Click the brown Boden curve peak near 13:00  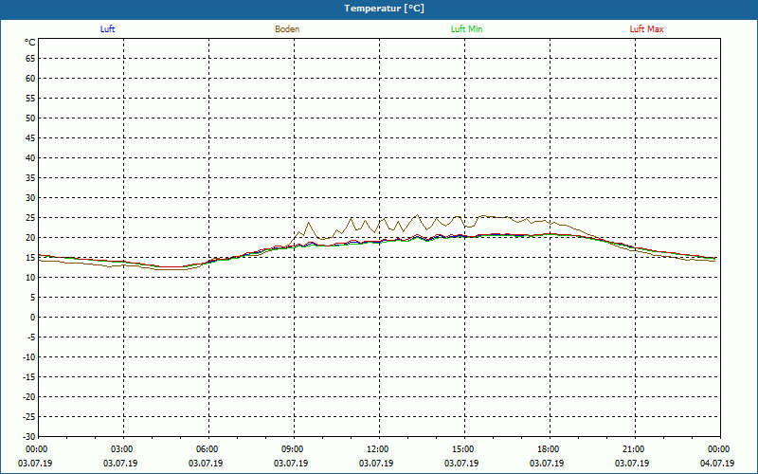click(417, 215)
